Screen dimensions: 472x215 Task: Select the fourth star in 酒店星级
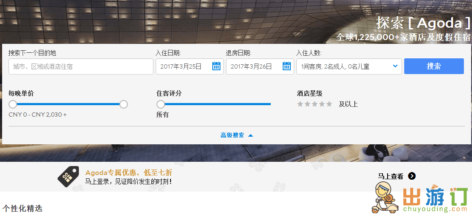[322, 104]
